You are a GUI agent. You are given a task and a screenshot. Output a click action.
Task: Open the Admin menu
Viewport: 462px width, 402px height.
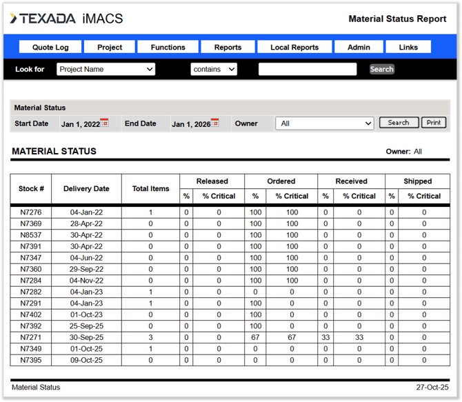click(x=359, y=48)
